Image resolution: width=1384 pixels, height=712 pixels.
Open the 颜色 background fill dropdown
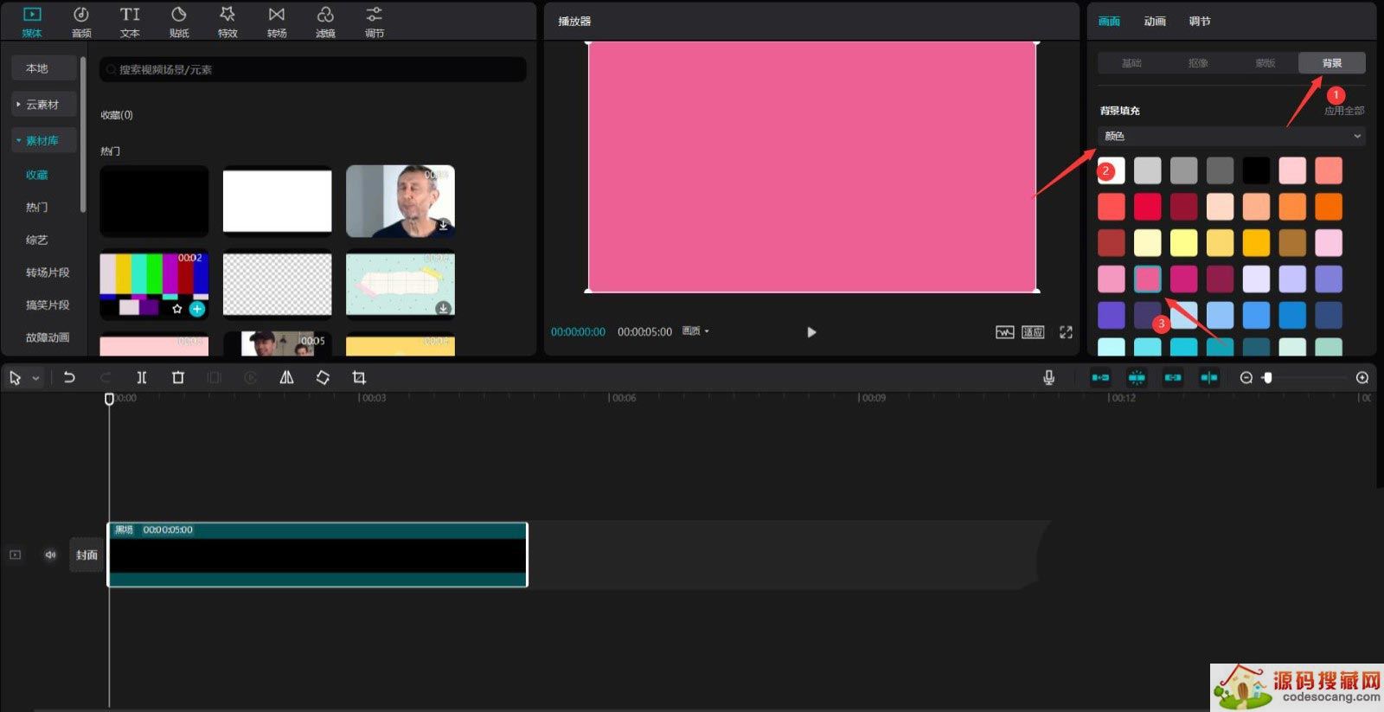point(1231,136)
